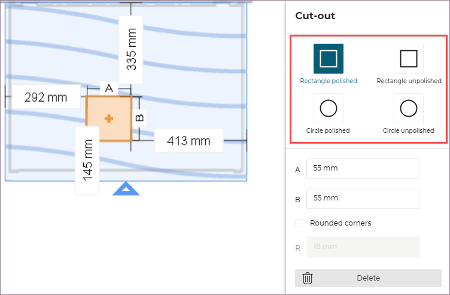Click the blue triangle marker below the worktop
450x295 pixels.
tap(126, 190)
